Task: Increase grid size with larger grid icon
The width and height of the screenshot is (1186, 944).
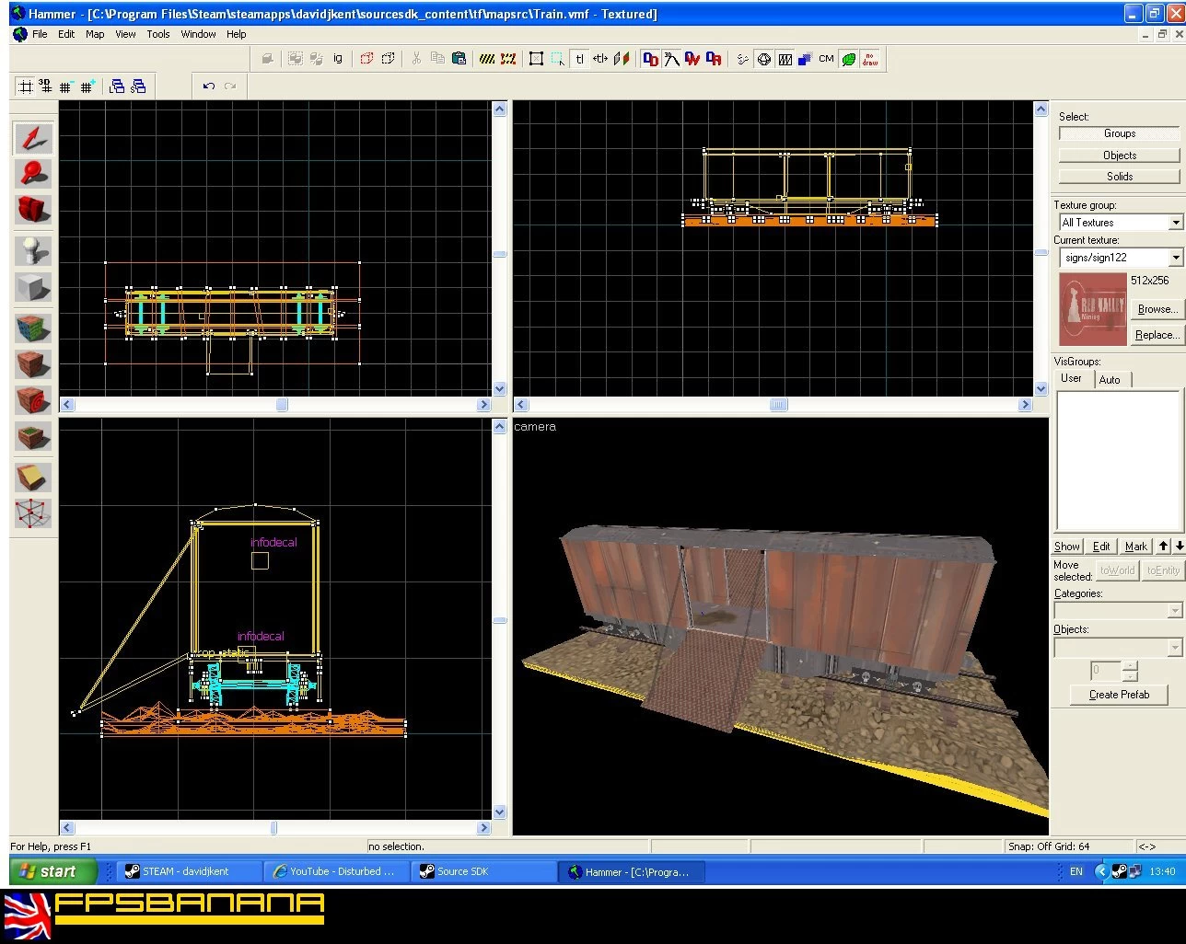Action: (87, 86)
